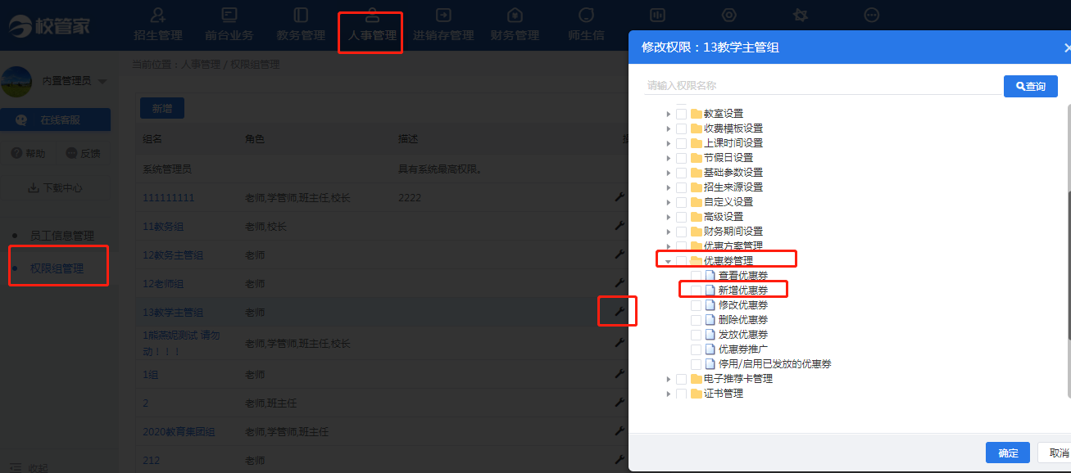Expand the 电子推荐卡管理 tree node
The width and height of the screenshot is (1071, 473).
pos(669,379)
